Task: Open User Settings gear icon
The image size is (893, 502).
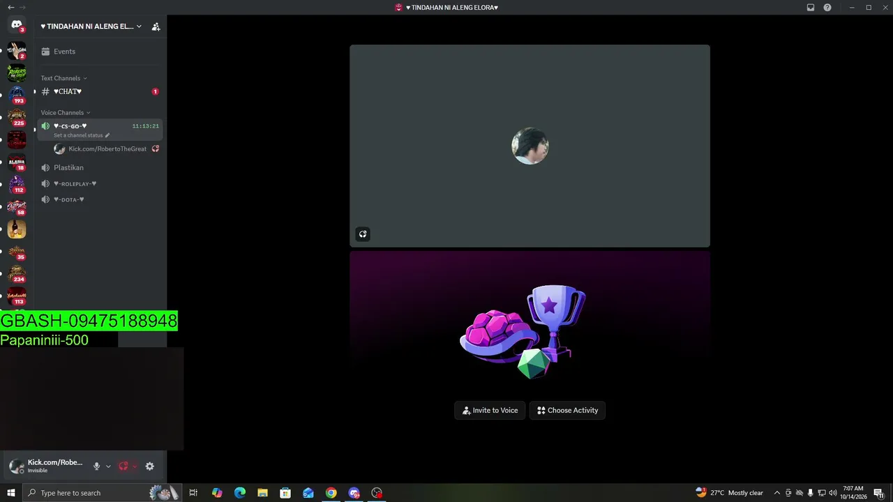Action: tap(149, 466)
